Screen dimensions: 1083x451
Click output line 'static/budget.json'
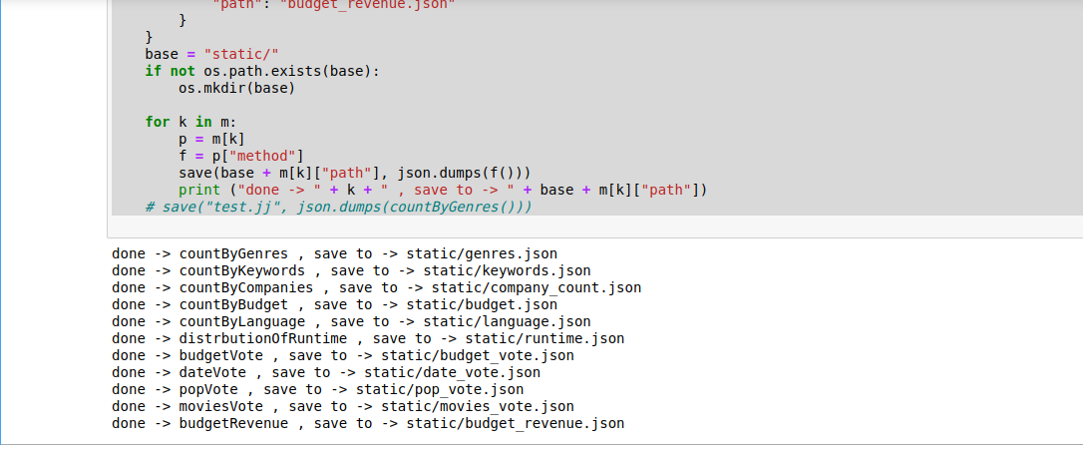[x=334, y=304]
